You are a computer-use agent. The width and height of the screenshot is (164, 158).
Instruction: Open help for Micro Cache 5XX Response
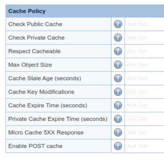coord(118,132)
